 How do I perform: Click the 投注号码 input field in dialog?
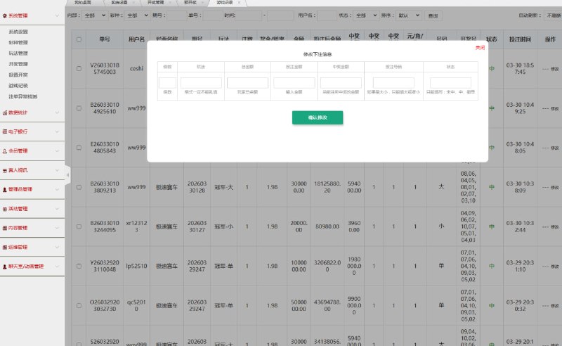(393, 82)
